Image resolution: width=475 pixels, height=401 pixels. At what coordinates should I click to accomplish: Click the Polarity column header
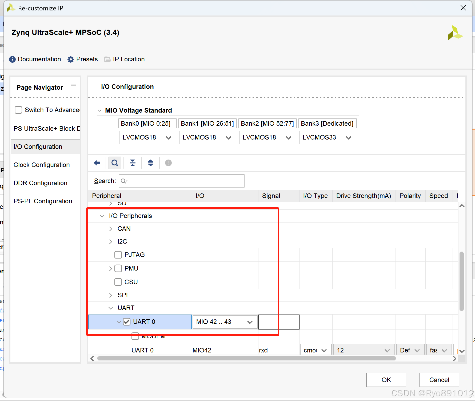coord(410,196)
